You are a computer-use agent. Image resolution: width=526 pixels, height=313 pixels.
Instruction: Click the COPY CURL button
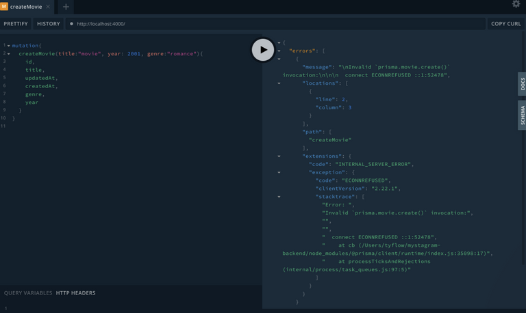[505, 24]
